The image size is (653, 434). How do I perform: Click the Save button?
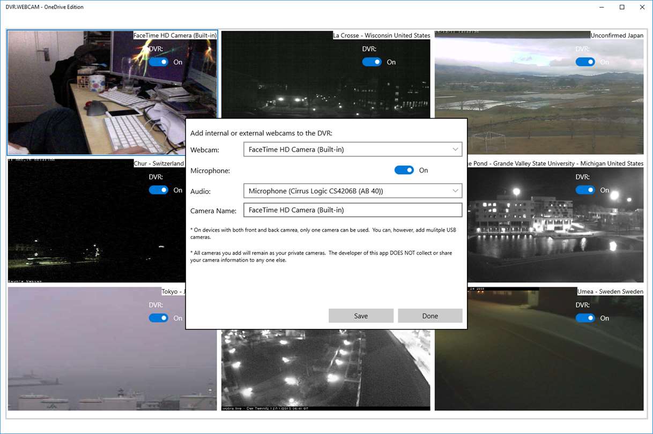[361, 316]
